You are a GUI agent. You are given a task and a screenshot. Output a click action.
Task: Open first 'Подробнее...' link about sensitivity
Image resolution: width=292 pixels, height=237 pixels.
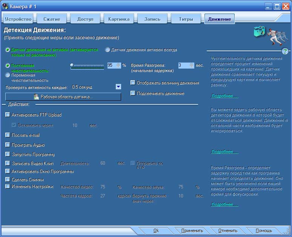224,96
